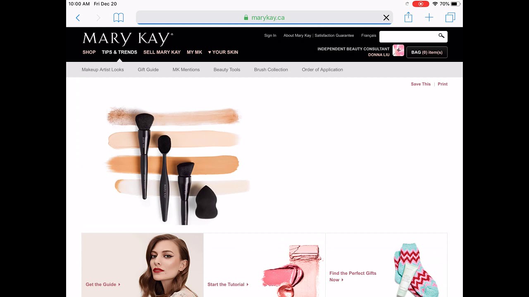Screen dimensions: 529x297
Task: Click the Mary Kay logo
Action: pyautogui.click(x=128, y=39)
